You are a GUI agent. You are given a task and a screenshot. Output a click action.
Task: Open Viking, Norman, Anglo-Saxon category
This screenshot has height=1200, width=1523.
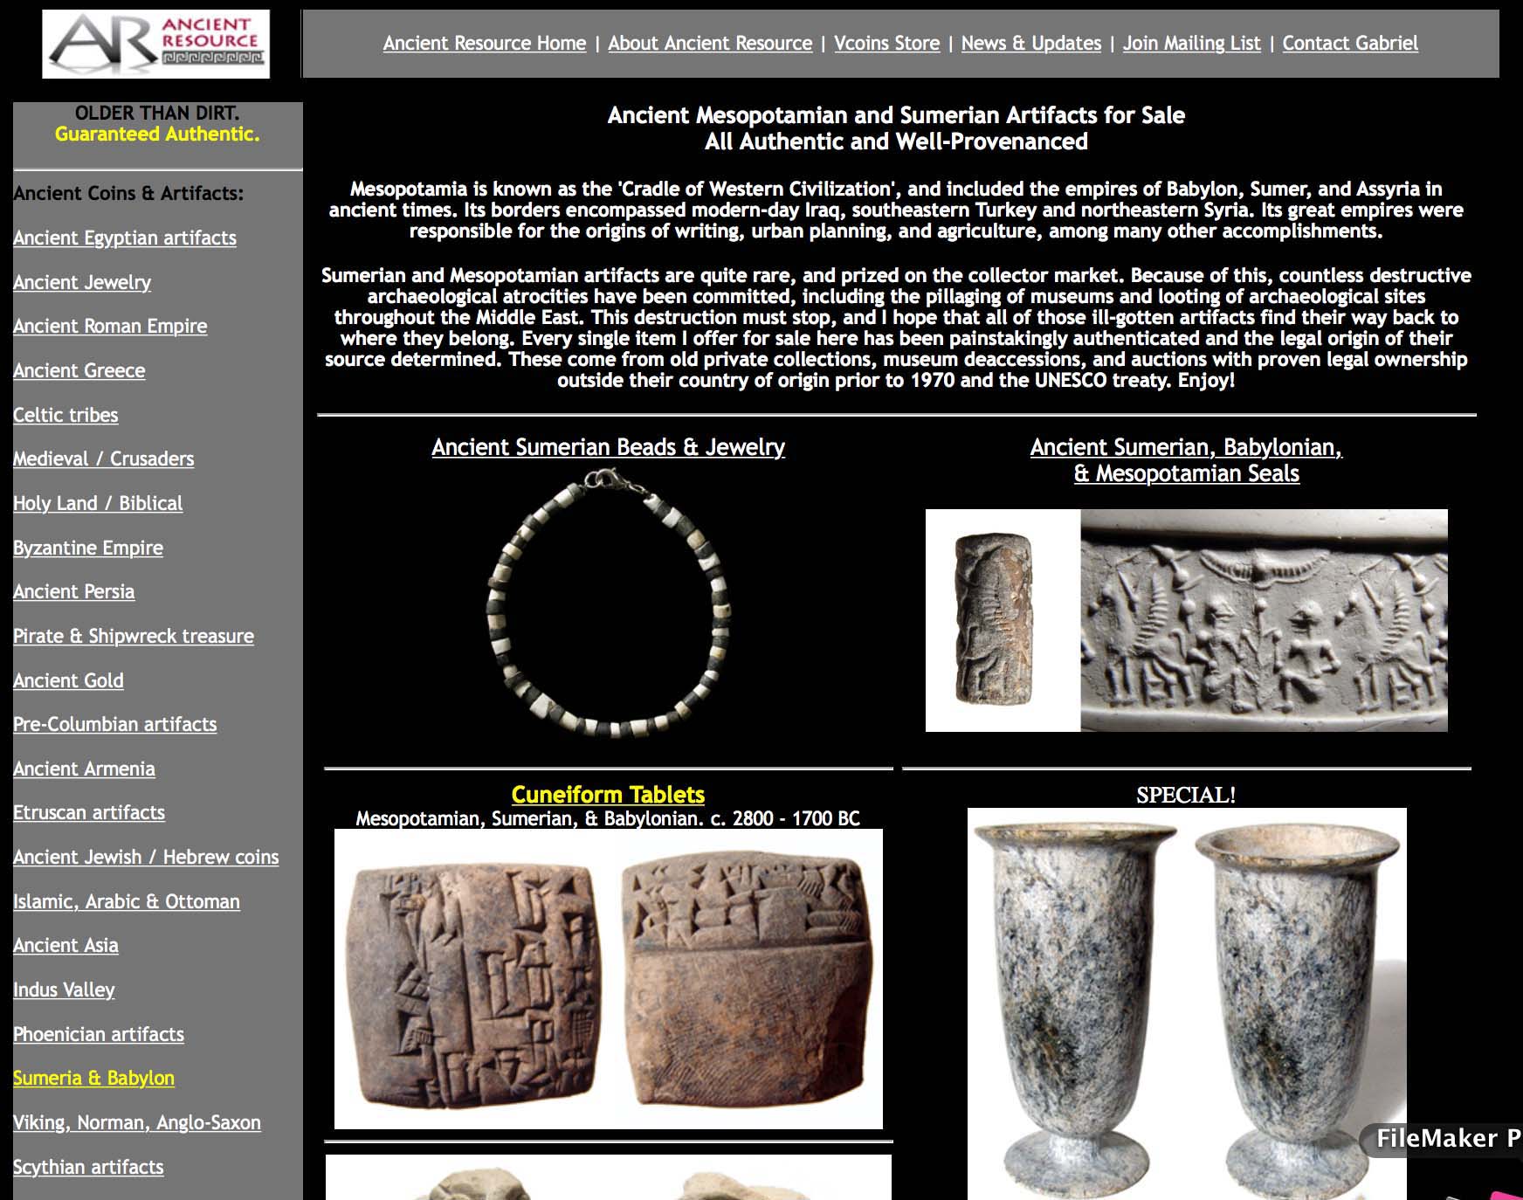137,1122
